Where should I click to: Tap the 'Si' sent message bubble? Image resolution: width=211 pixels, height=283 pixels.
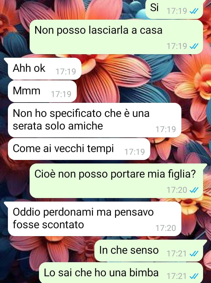pos(174,9)
